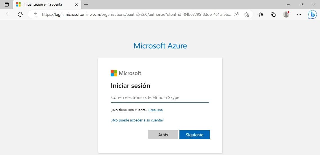320x155 pixels.
Task: Open the Favorites list
Action: (x=261, y=14)
